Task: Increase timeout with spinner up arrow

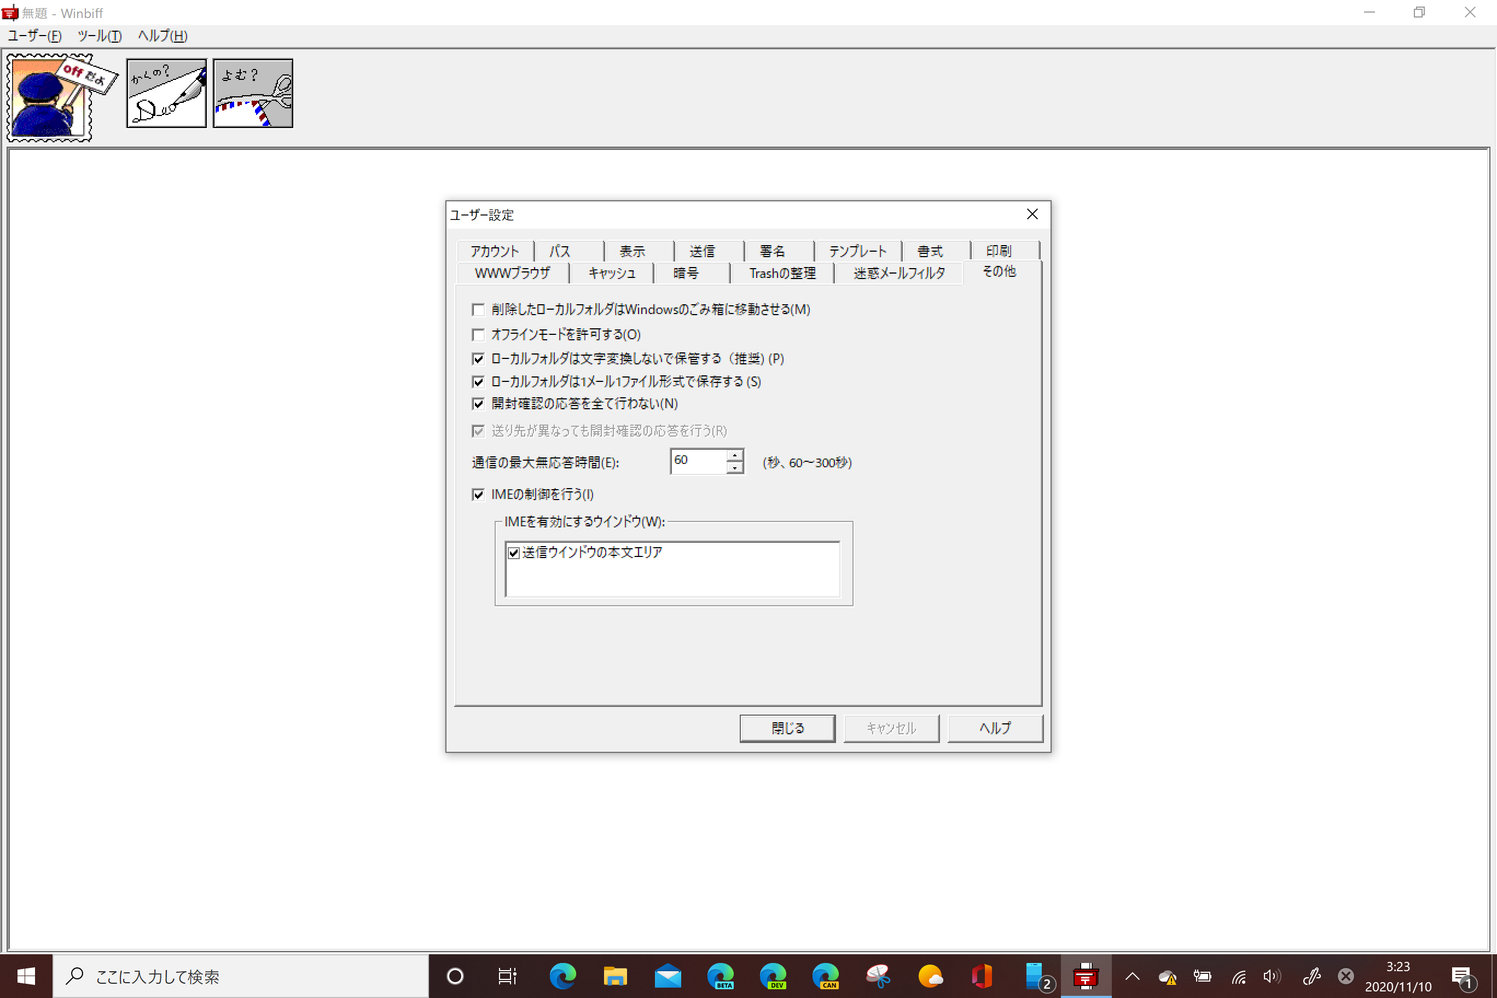Action: pyautogui.click(x=734, y=455)
